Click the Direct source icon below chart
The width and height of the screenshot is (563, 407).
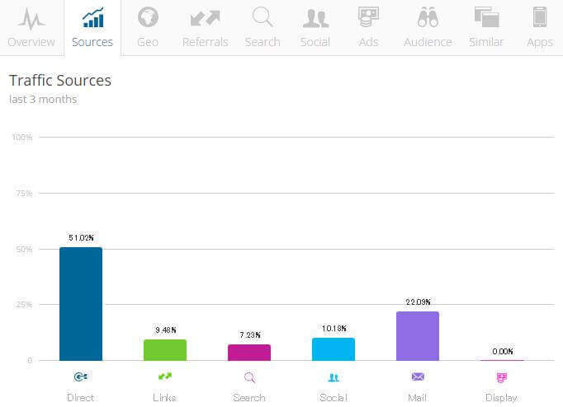[80, 377]
